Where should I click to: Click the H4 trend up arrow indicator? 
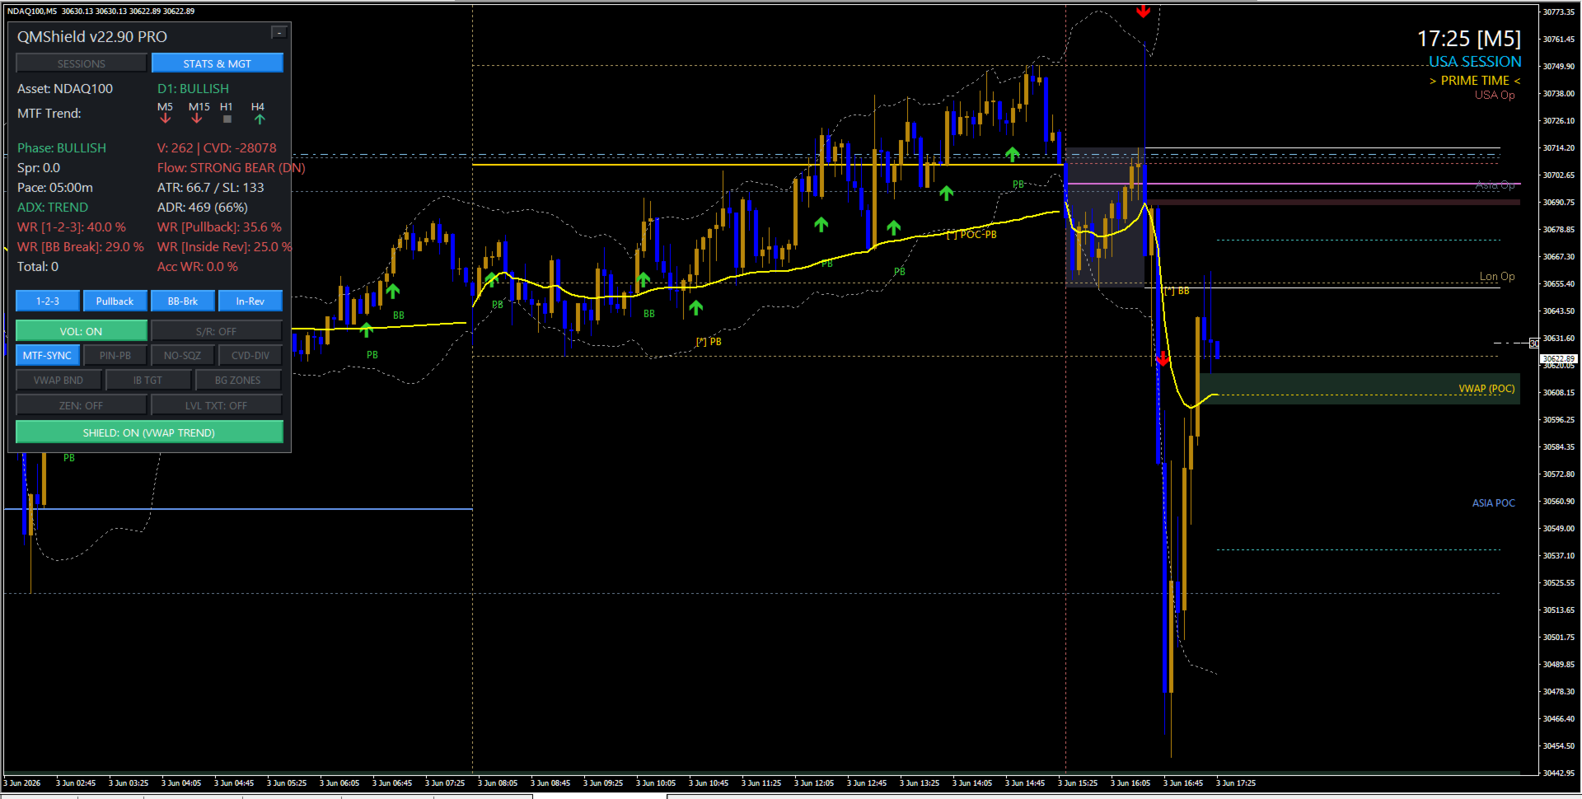tap(260, 119)
